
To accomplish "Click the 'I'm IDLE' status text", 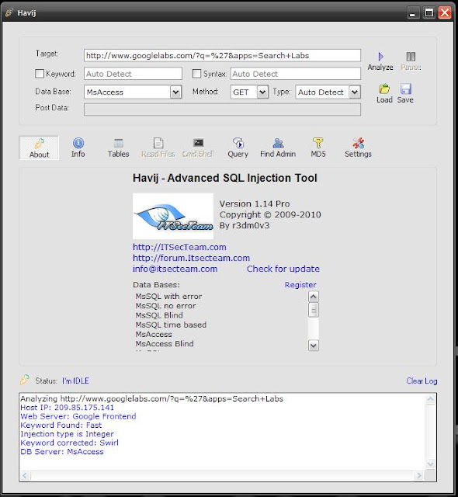I will click(x=75, y=381).
